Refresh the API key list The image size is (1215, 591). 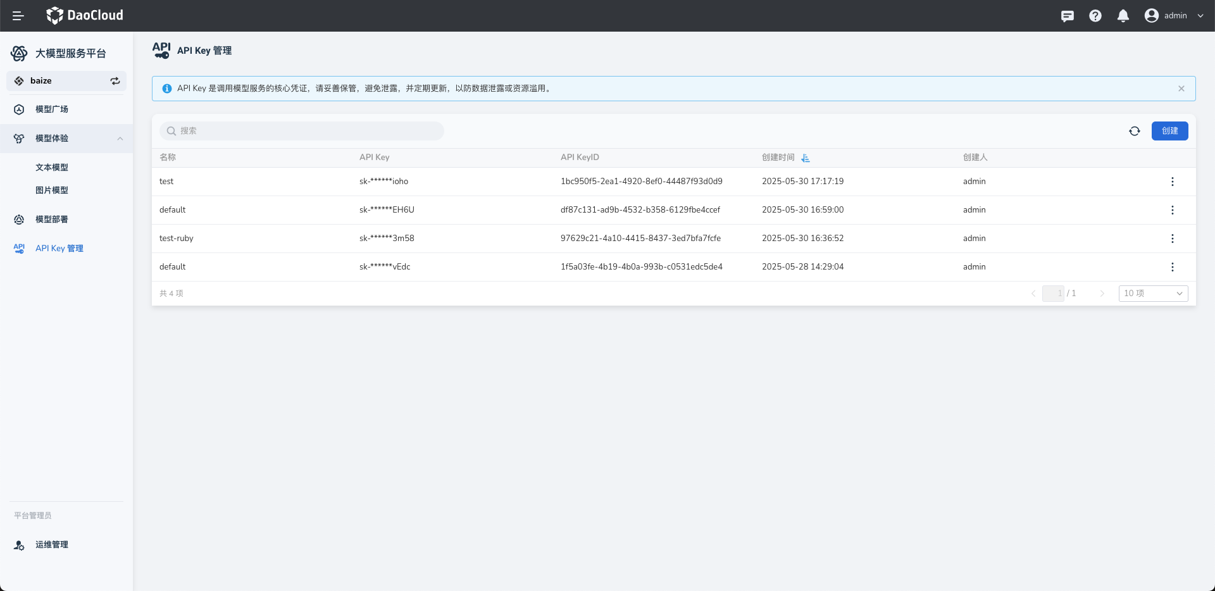click(1134, 131)
